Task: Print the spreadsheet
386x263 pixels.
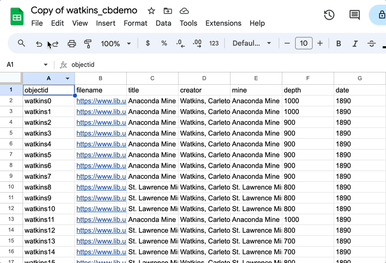Action: click(72, 44)
